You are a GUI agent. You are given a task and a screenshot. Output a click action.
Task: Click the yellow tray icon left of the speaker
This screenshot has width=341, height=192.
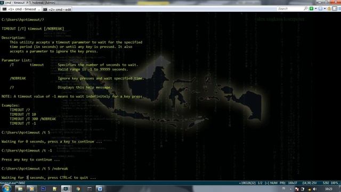310,189
